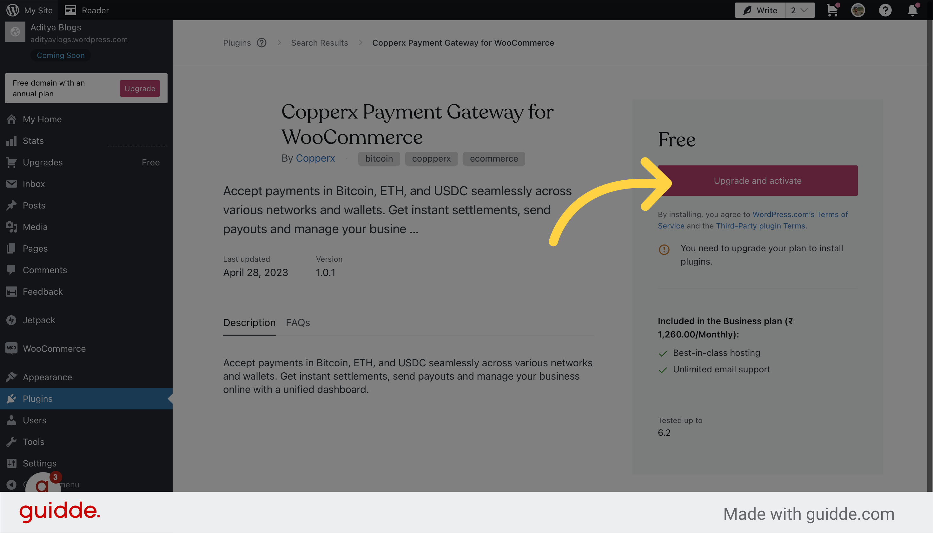Click the cart icon in top bar
The height and width of the screenshot is (533, 933).
(831, 10)
